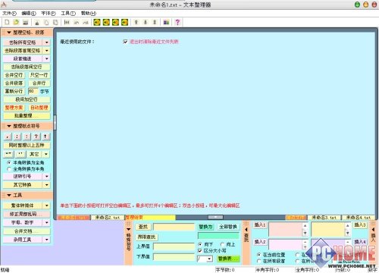The image size is (379, 273).
Task: Click the jump-to-start toolbar icon
Action: tap(67, 22)
